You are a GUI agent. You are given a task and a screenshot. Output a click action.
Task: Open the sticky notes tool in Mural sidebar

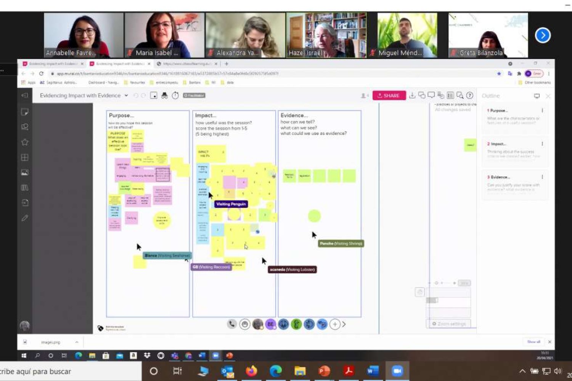point(25,112)
